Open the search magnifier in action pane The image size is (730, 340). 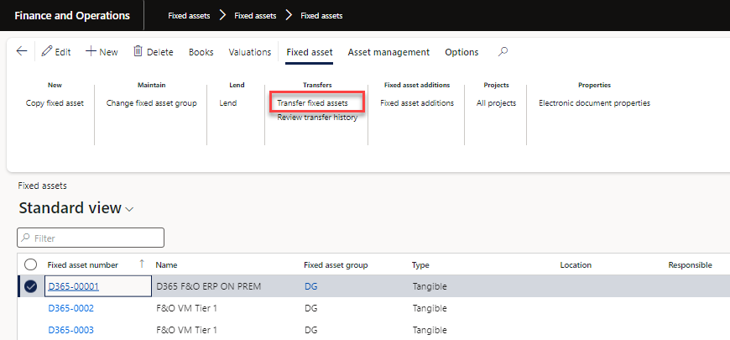point(503,52)
